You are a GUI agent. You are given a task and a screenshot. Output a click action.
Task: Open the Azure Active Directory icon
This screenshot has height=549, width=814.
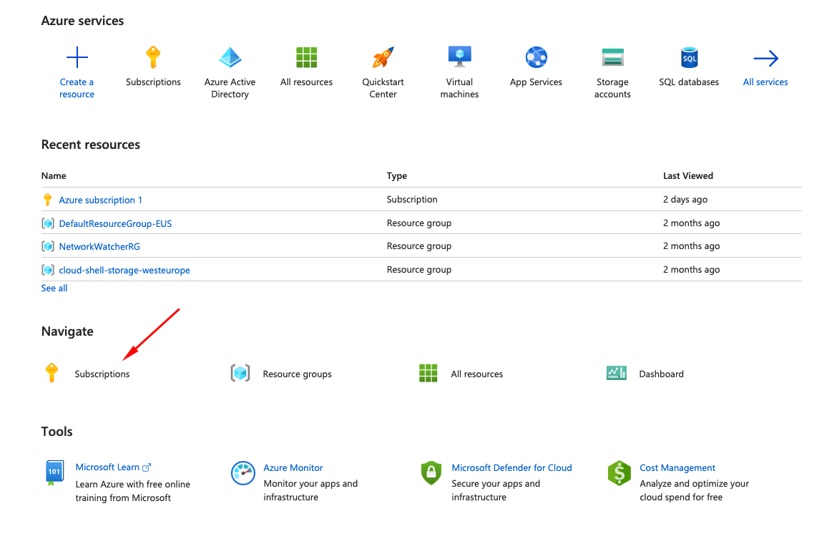(x=230, y=57)
